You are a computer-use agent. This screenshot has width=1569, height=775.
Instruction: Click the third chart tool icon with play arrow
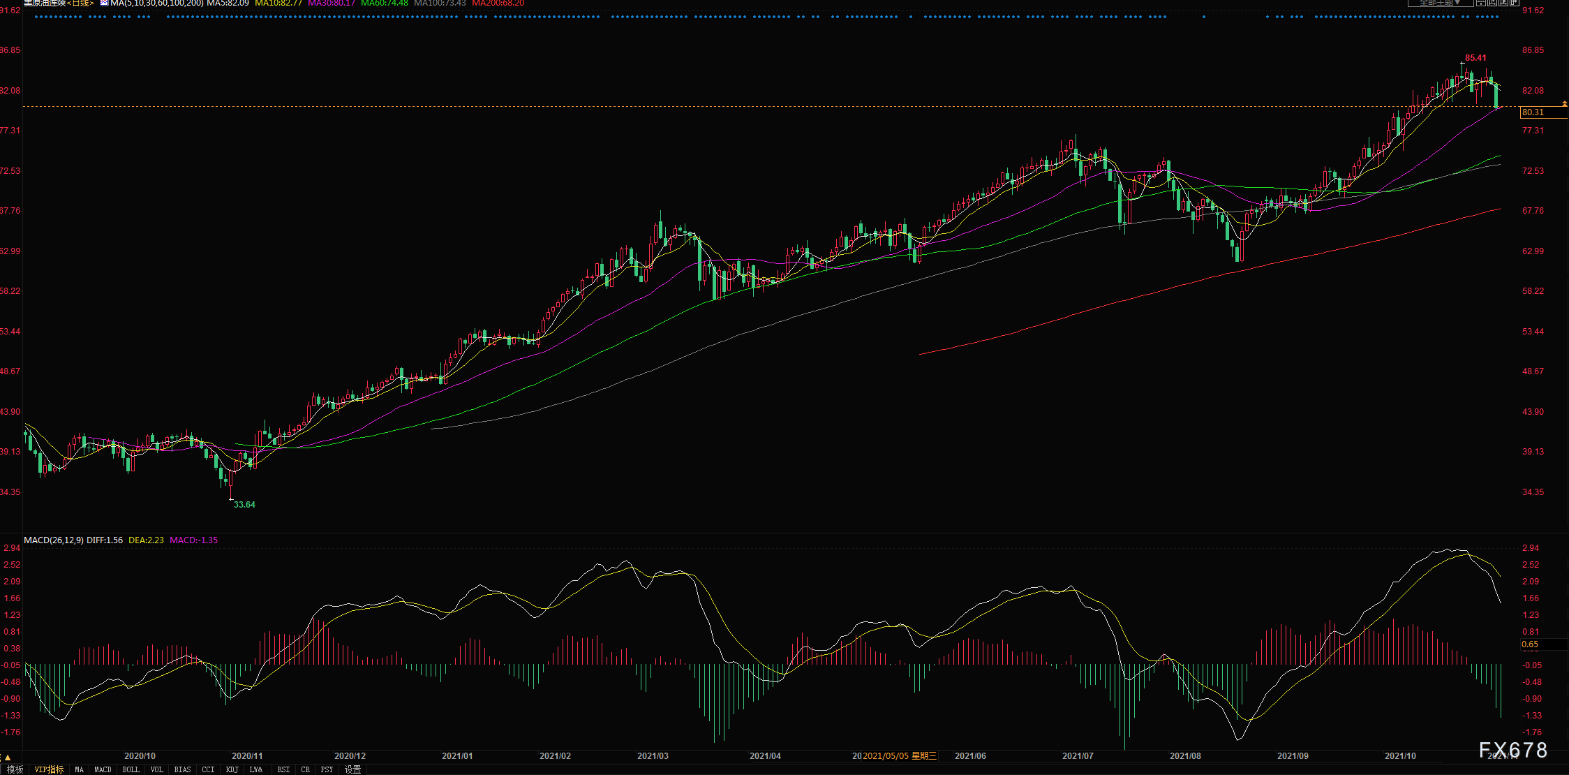click(1503, 3)
